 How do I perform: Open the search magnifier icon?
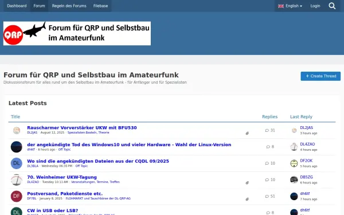332,6
